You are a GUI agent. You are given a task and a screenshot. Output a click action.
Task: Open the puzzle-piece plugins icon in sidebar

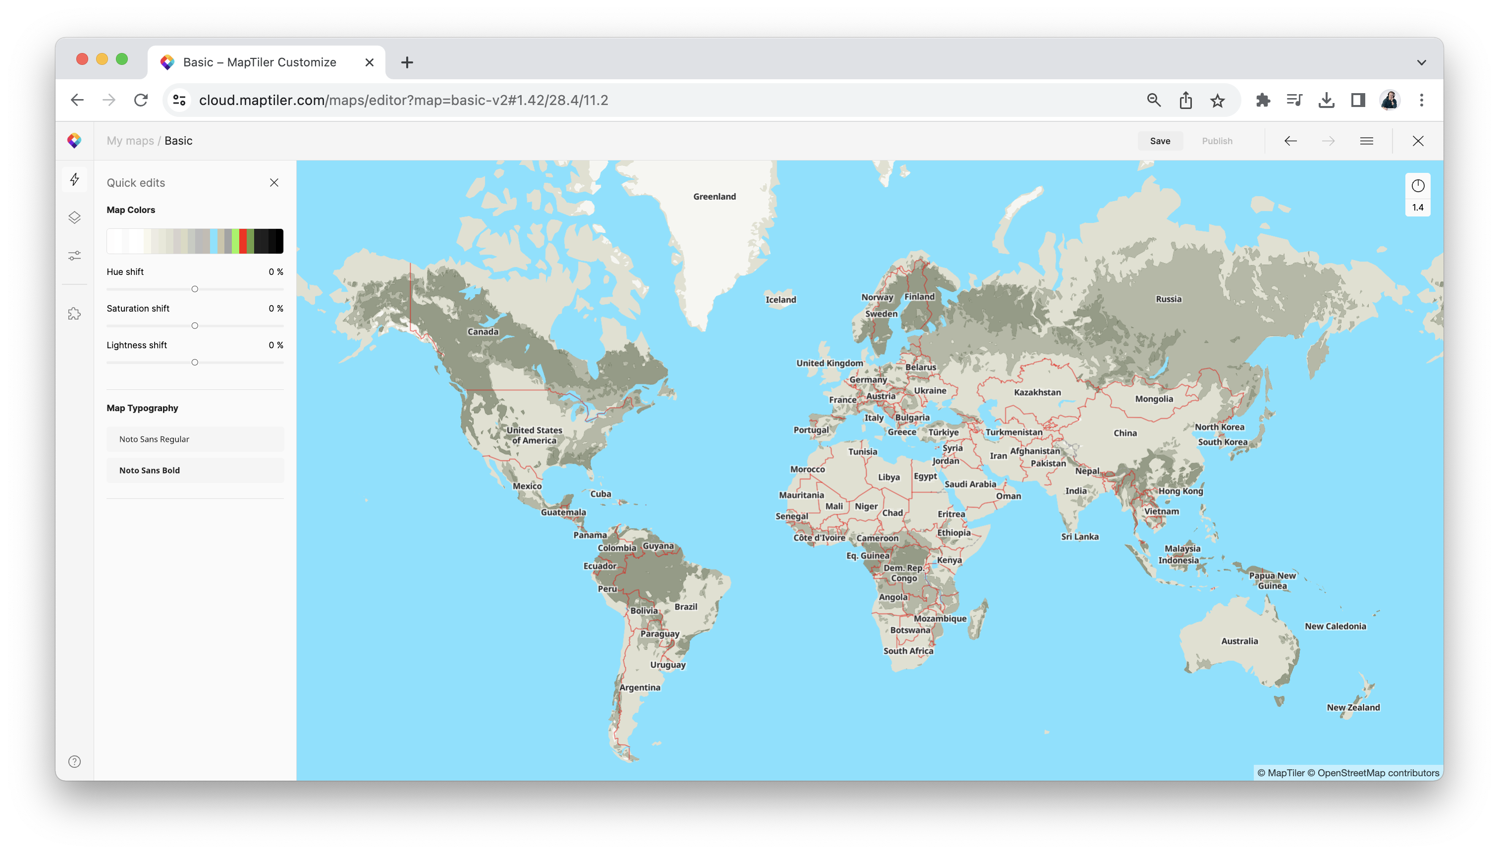coord(74,314)
